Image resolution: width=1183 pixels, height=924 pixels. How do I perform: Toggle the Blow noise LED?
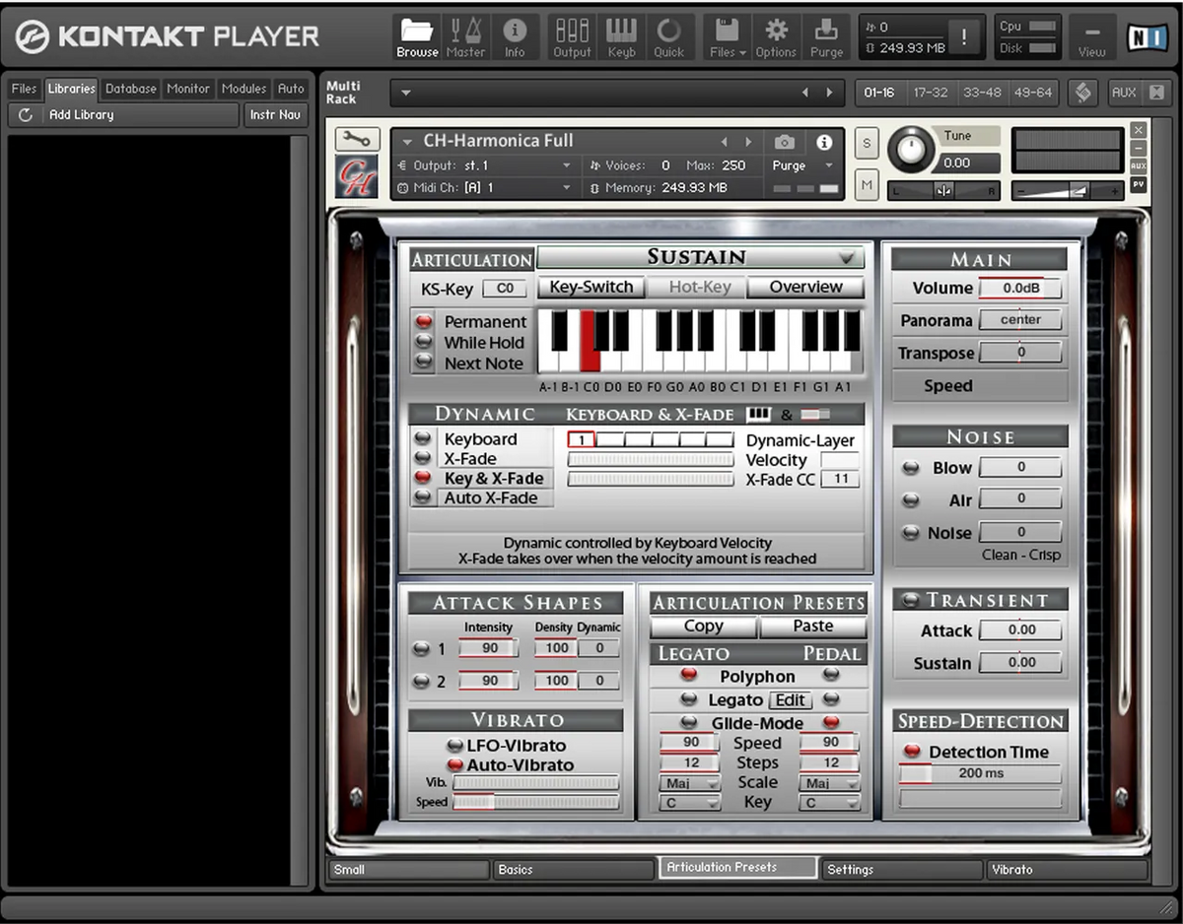(911, 468)
